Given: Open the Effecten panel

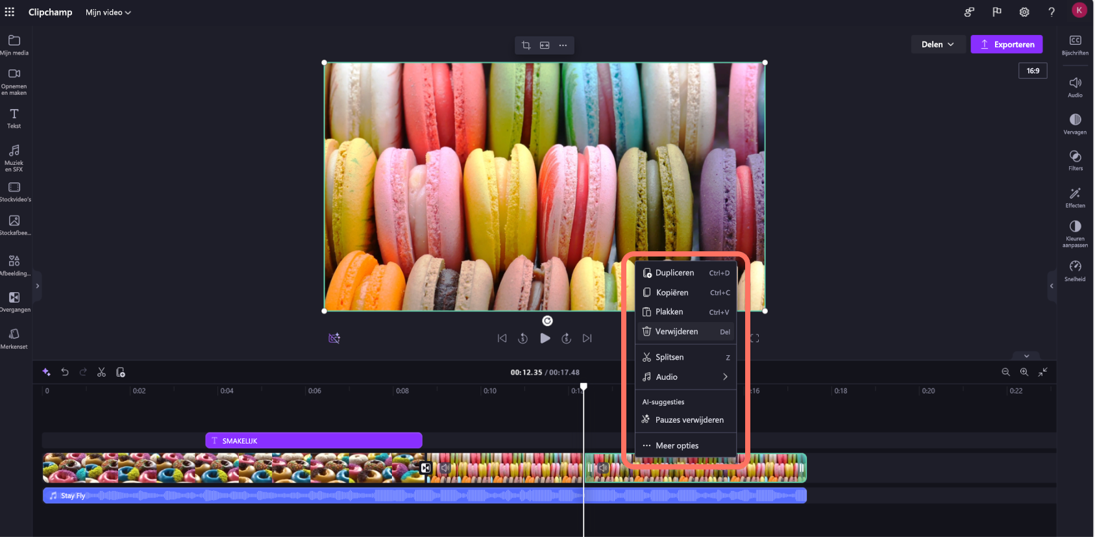Looking at the screenshot, I should tap(1076, 197).
